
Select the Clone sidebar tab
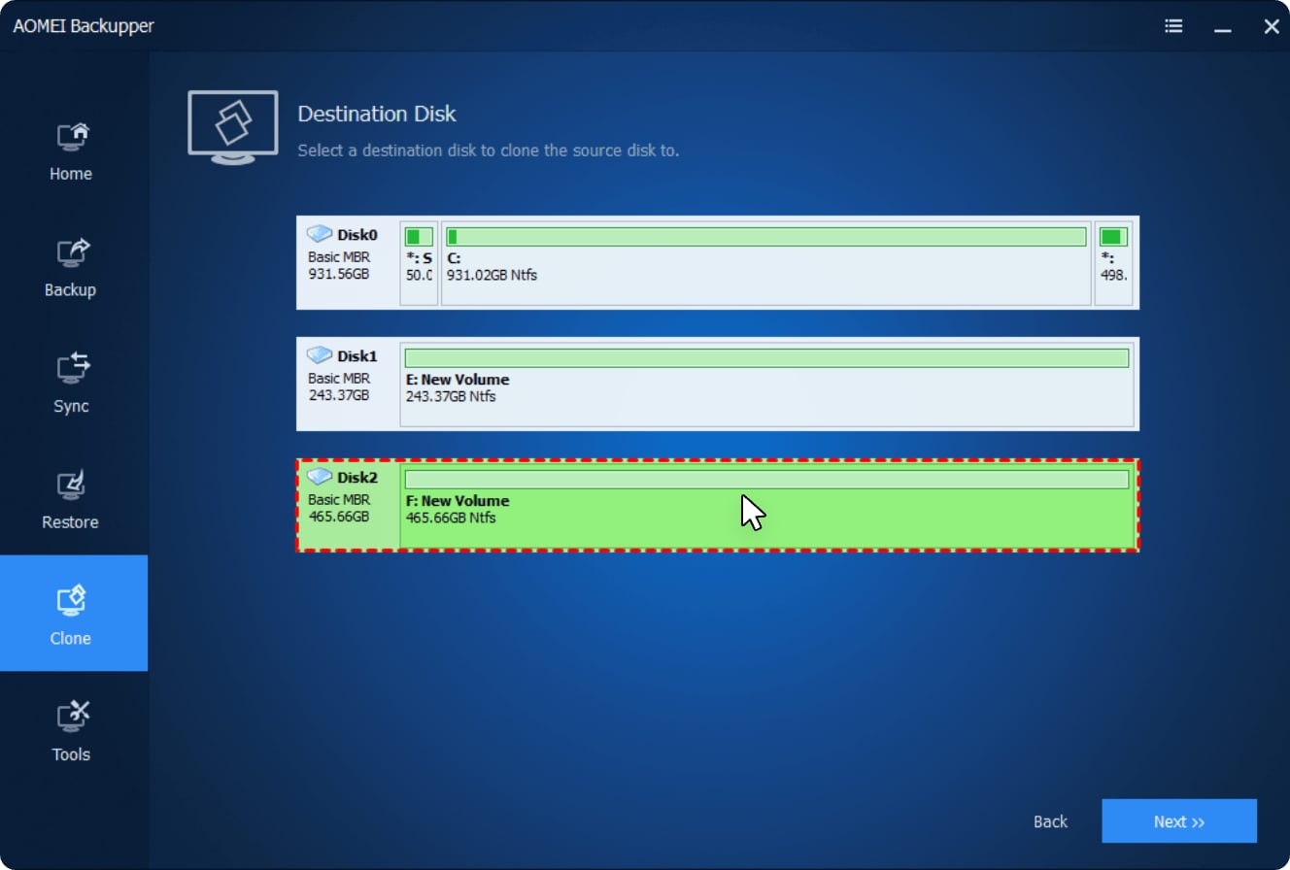(x=73, y=614)
